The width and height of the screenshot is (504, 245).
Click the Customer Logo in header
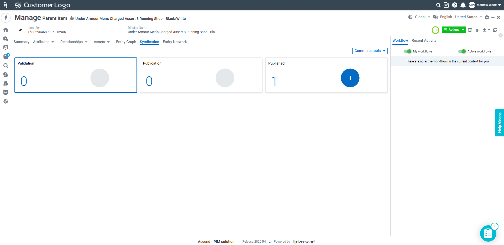pyautogui.click(x=43, y=5)
